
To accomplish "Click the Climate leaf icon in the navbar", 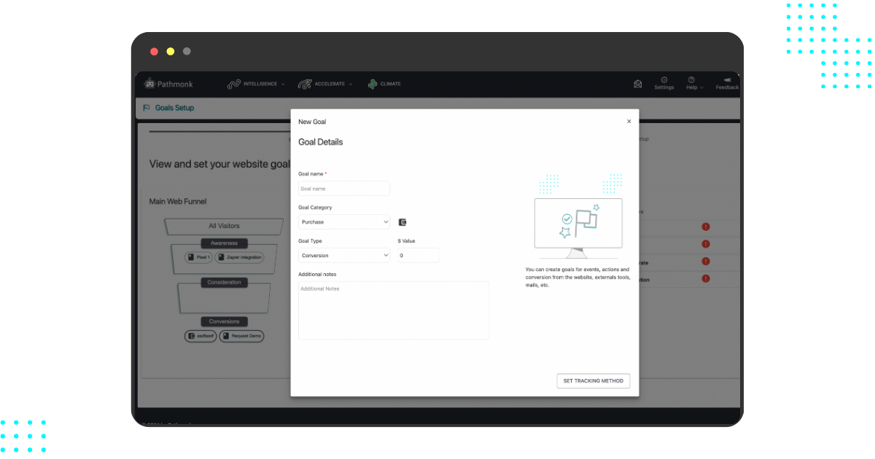I will click(x=372, y=83).
